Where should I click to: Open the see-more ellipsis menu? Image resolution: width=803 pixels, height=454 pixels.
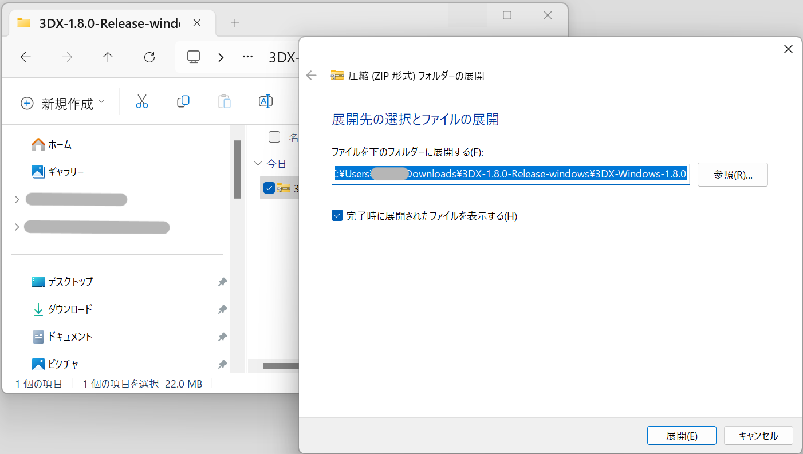coord(247,57)
